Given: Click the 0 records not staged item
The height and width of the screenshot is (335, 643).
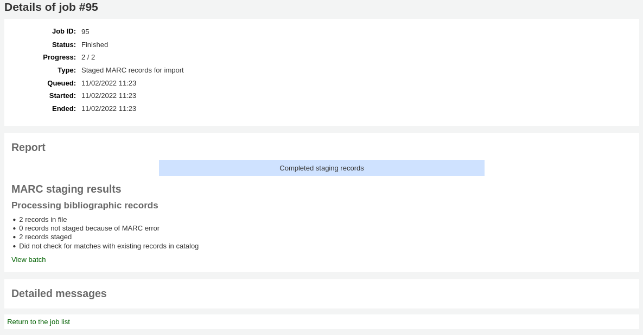Looking at the screenshot, I should pos(90,228).
